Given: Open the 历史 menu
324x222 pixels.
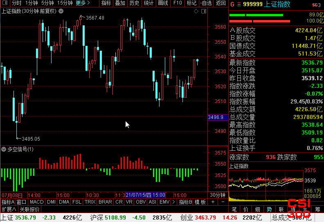Looking at the screenshot, I should 134,3.
